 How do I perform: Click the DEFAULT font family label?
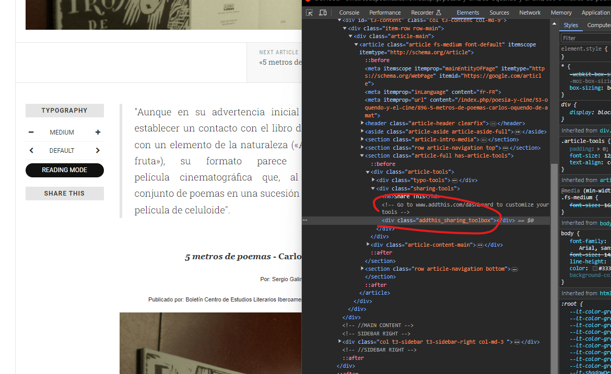tap(62, 151)
